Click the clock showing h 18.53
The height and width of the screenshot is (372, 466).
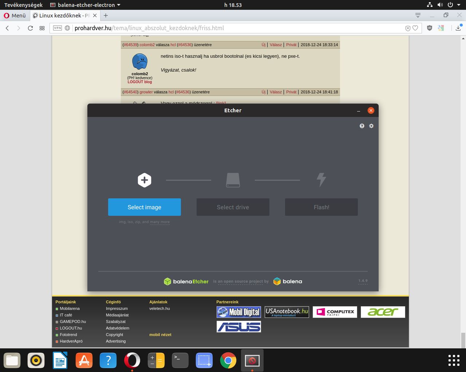pyautogui.click(x=233, y=5)
